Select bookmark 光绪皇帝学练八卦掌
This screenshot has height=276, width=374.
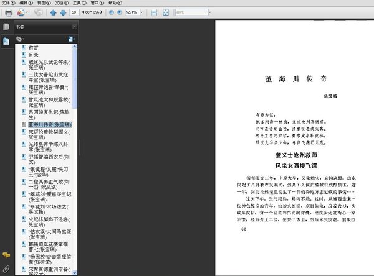pyautogui.click(x=48, y=147)
